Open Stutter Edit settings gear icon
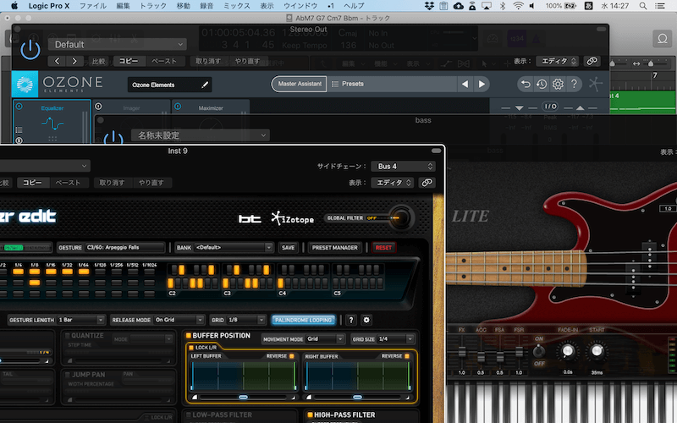Screen dimensions: 677x423 [x=366, y=320]
